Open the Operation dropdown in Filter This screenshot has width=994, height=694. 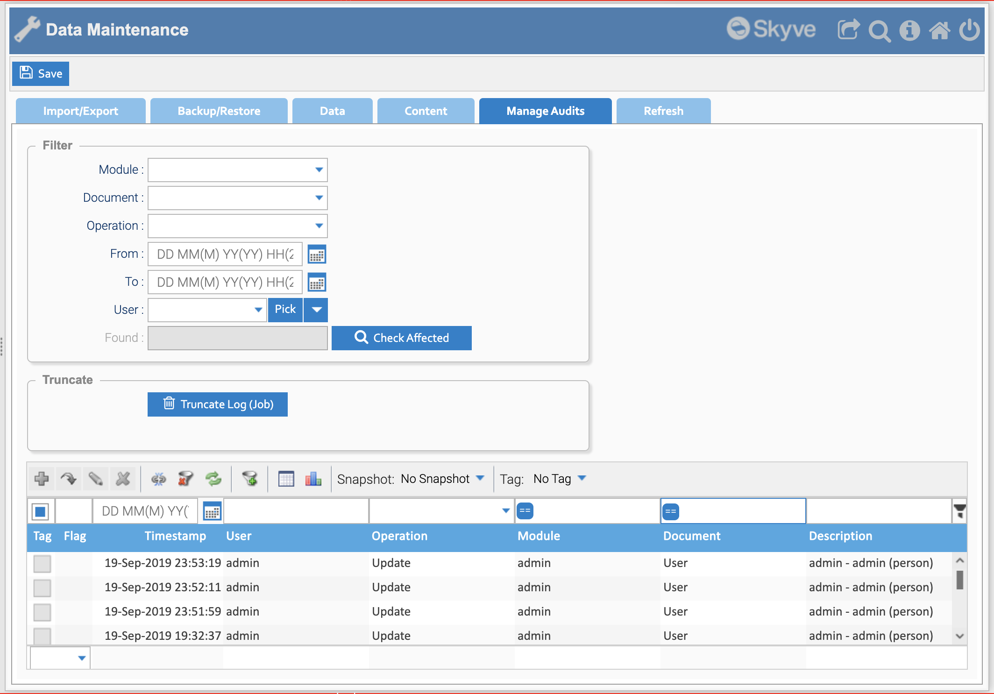pyautogui.click(x=319, y=226)
